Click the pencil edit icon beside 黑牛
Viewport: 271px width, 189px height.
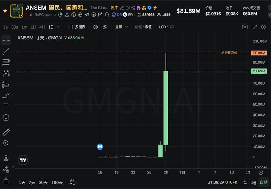tap(122, 8)
